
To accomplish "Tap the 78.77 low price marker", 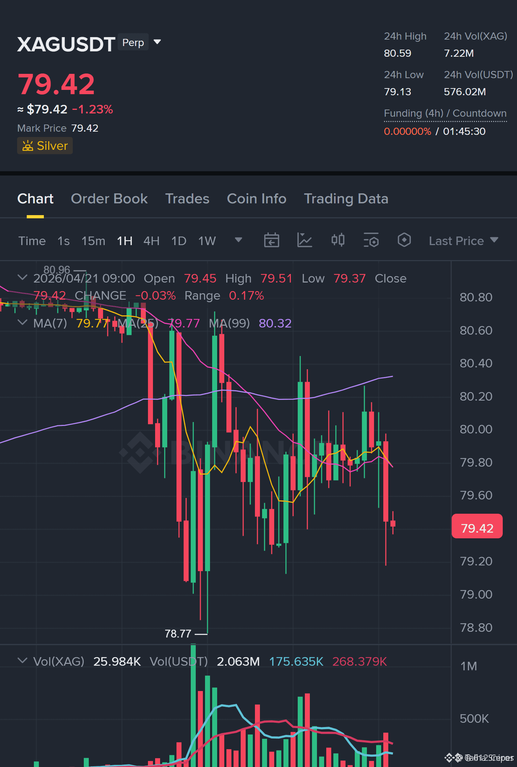I will pos(178,634).
